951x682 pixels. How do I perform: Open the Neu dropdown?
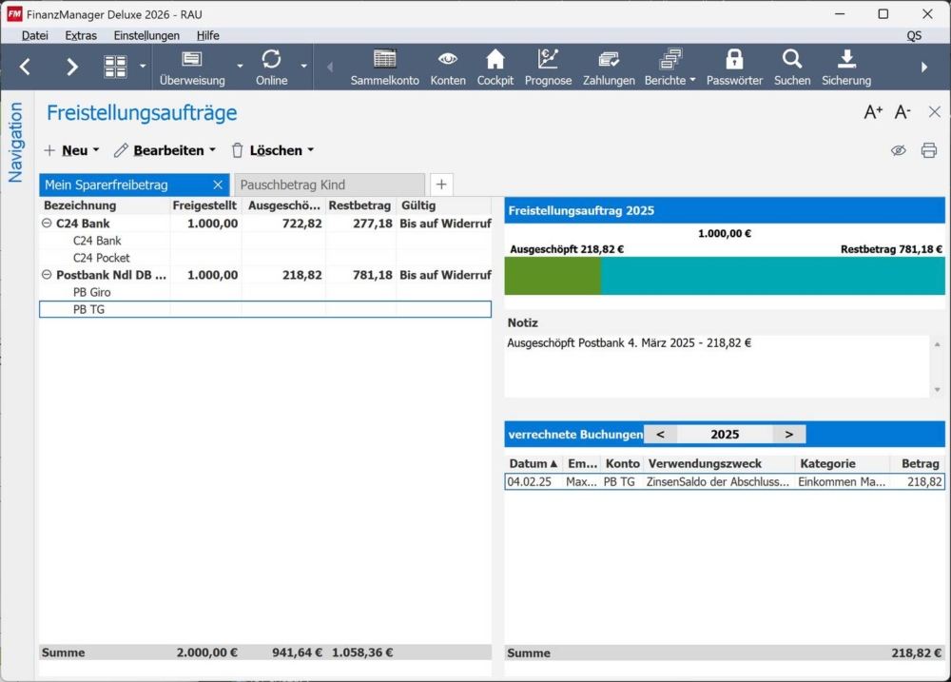pyautogui.click(x=71, y=149)
